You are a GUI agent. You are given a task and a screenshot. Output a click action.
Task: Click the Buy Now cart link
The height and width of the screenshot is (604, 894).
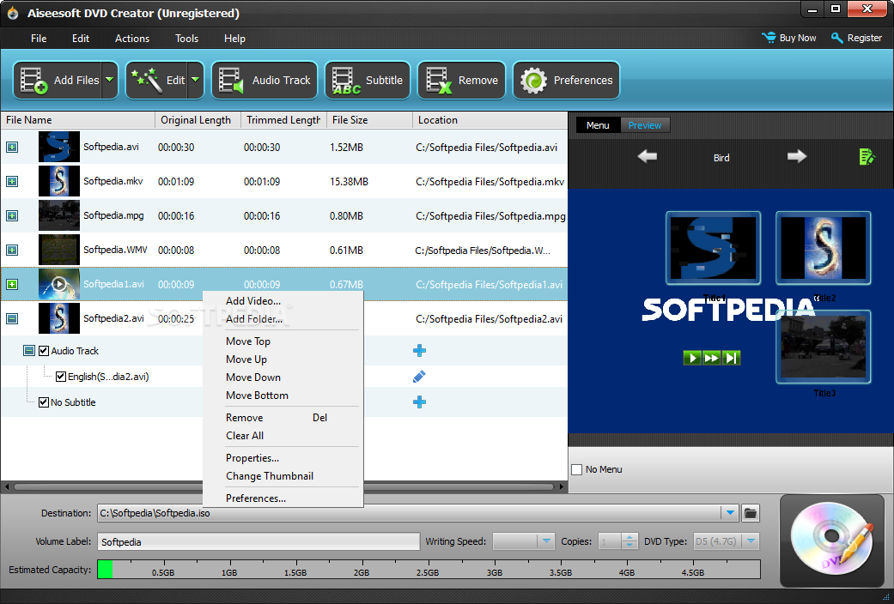(x=789, y=38)
